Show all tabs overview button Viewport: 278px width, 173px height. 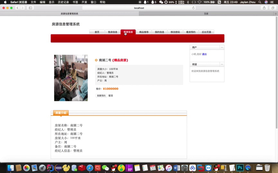273,8
